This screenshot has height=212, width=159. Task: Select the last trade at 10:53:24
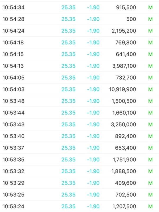point(79,206)
